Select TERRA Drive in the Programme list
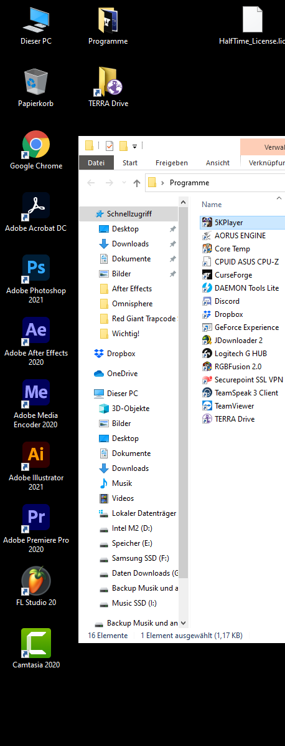Viewport: 285px width, 746px height. tap(228, 419)
